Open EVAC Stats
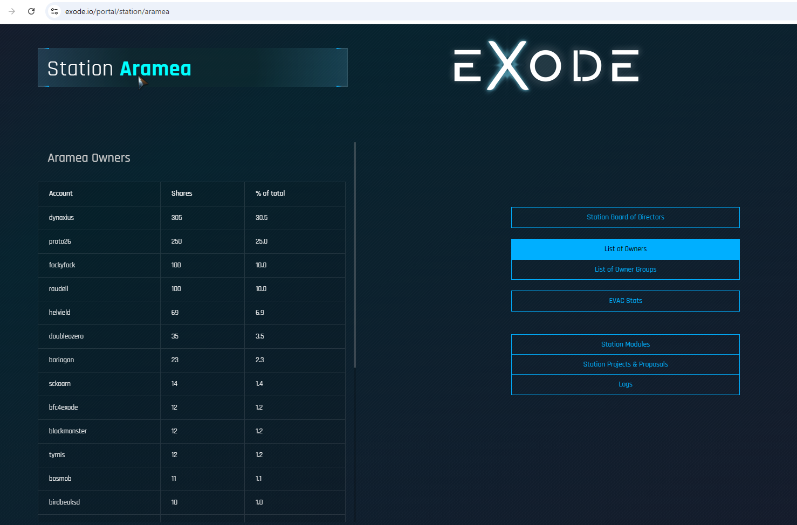The image size is (797, 525). tap(626, 301)
